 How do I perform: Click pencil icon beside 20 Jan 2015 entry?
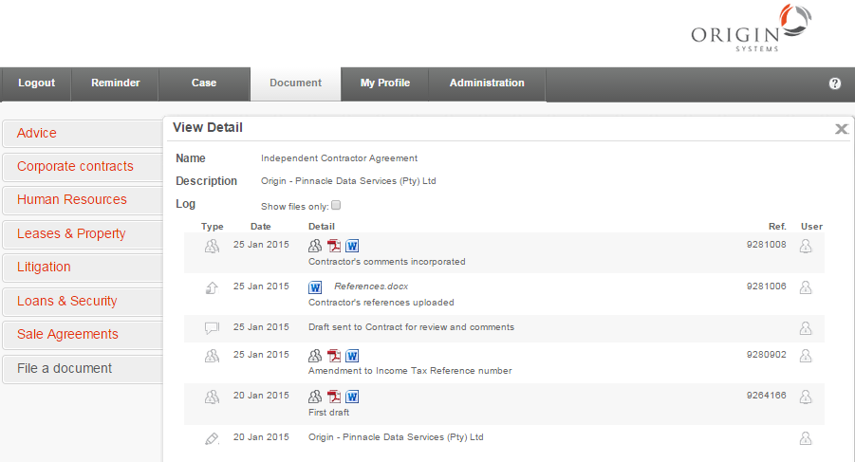pyautogui.click(x=212, y=438)
